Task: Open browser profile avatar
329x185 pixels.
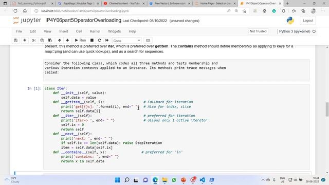Action: point(313,11)
